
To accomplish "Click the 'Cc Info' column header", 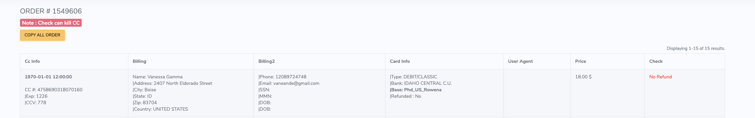I will (32, 61).
